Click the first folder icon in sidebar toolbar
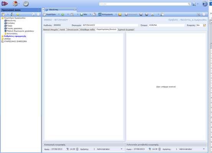The width and height of the screenshot is (212, 153). [x=3, y=14]
